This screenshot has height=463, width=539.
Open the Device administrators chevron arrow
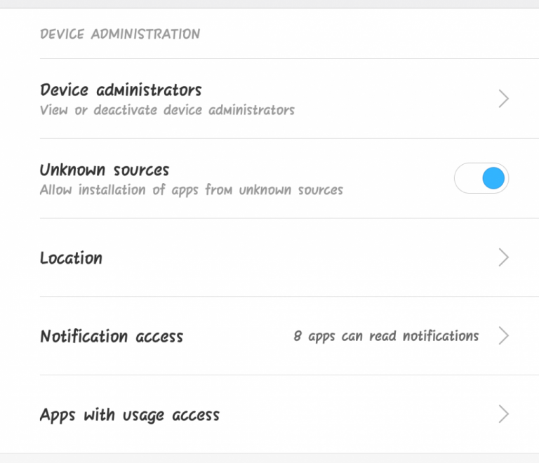(x=503, y=98)
